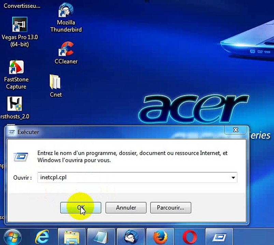Launch FastStone Capture desktop shortcut
The image size is (274, 245).
pyautogui.click(x=16, y=67)
